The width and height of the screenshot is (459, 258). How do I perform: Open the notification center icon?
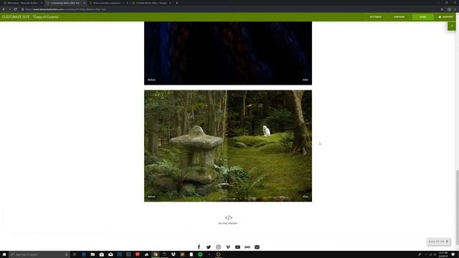[453, 254]
